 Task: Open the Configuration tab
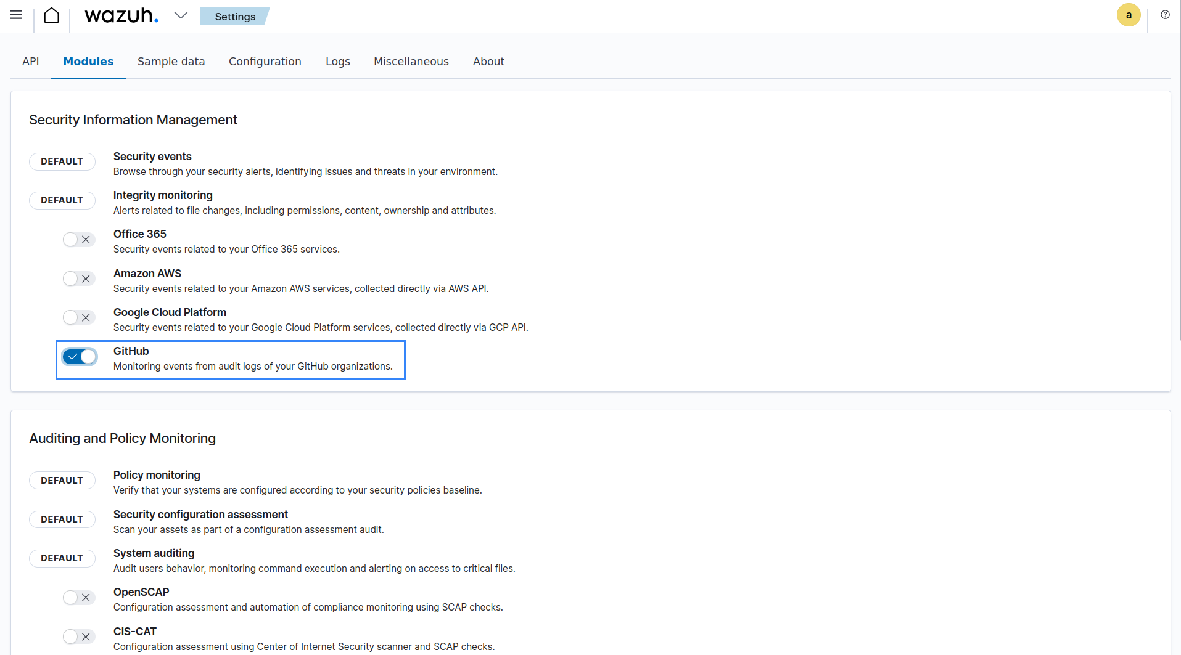pyautogui.click(x=265, y=62)
